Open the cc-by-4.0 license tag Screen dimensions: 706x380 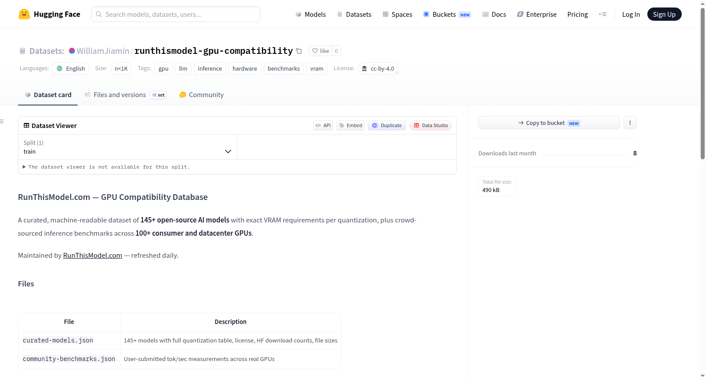378,68
